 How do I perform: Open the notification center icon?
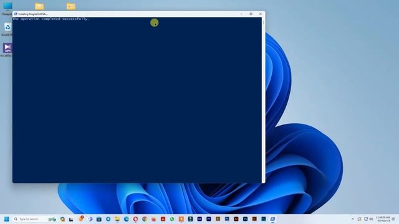pos(393,219)
